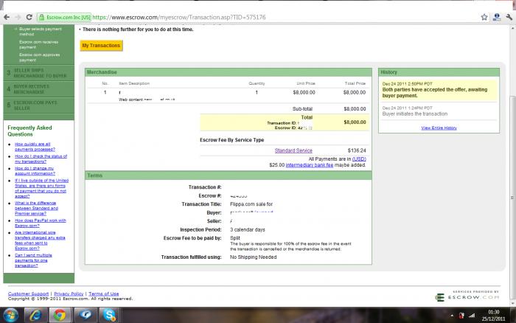Viewport: 516px width, 323px height.
Task: Open FAQ on Standard versus Premier service
Action: tap(36, 208)
